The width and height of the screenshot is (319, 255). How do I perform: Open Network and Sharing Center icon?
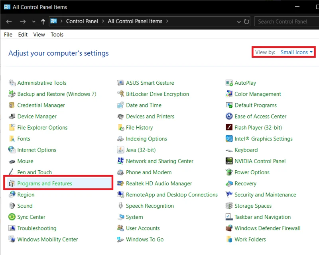(120, 161)
